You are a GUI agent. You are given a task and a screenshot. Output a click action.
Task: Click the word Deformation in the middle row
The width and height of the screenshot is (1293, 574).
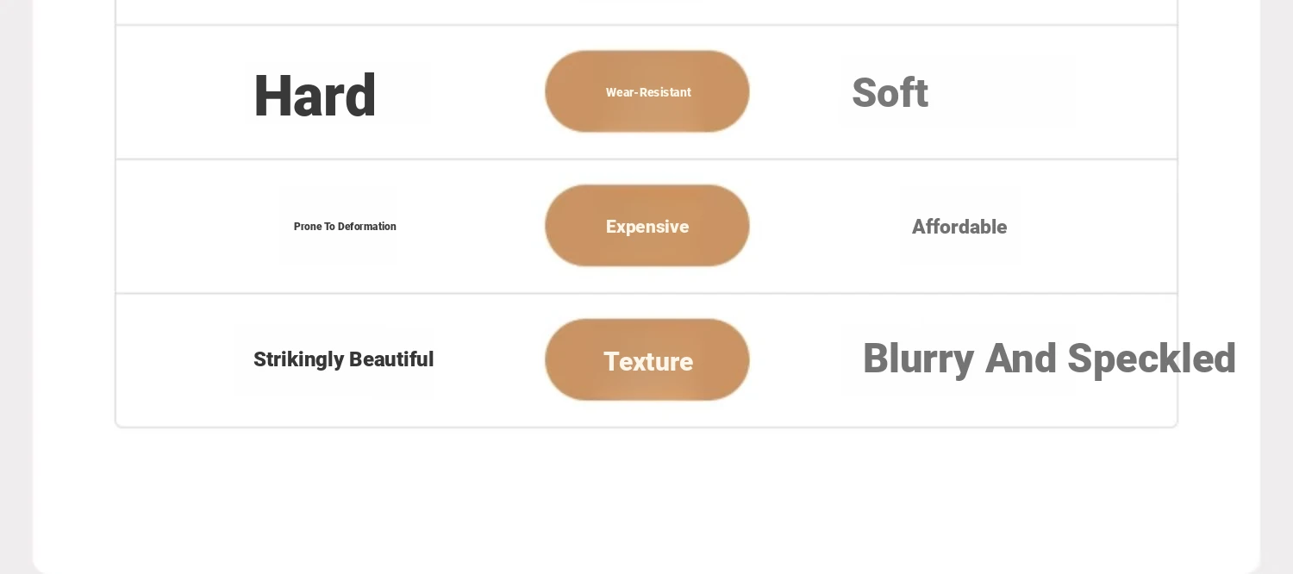[367, 227]
